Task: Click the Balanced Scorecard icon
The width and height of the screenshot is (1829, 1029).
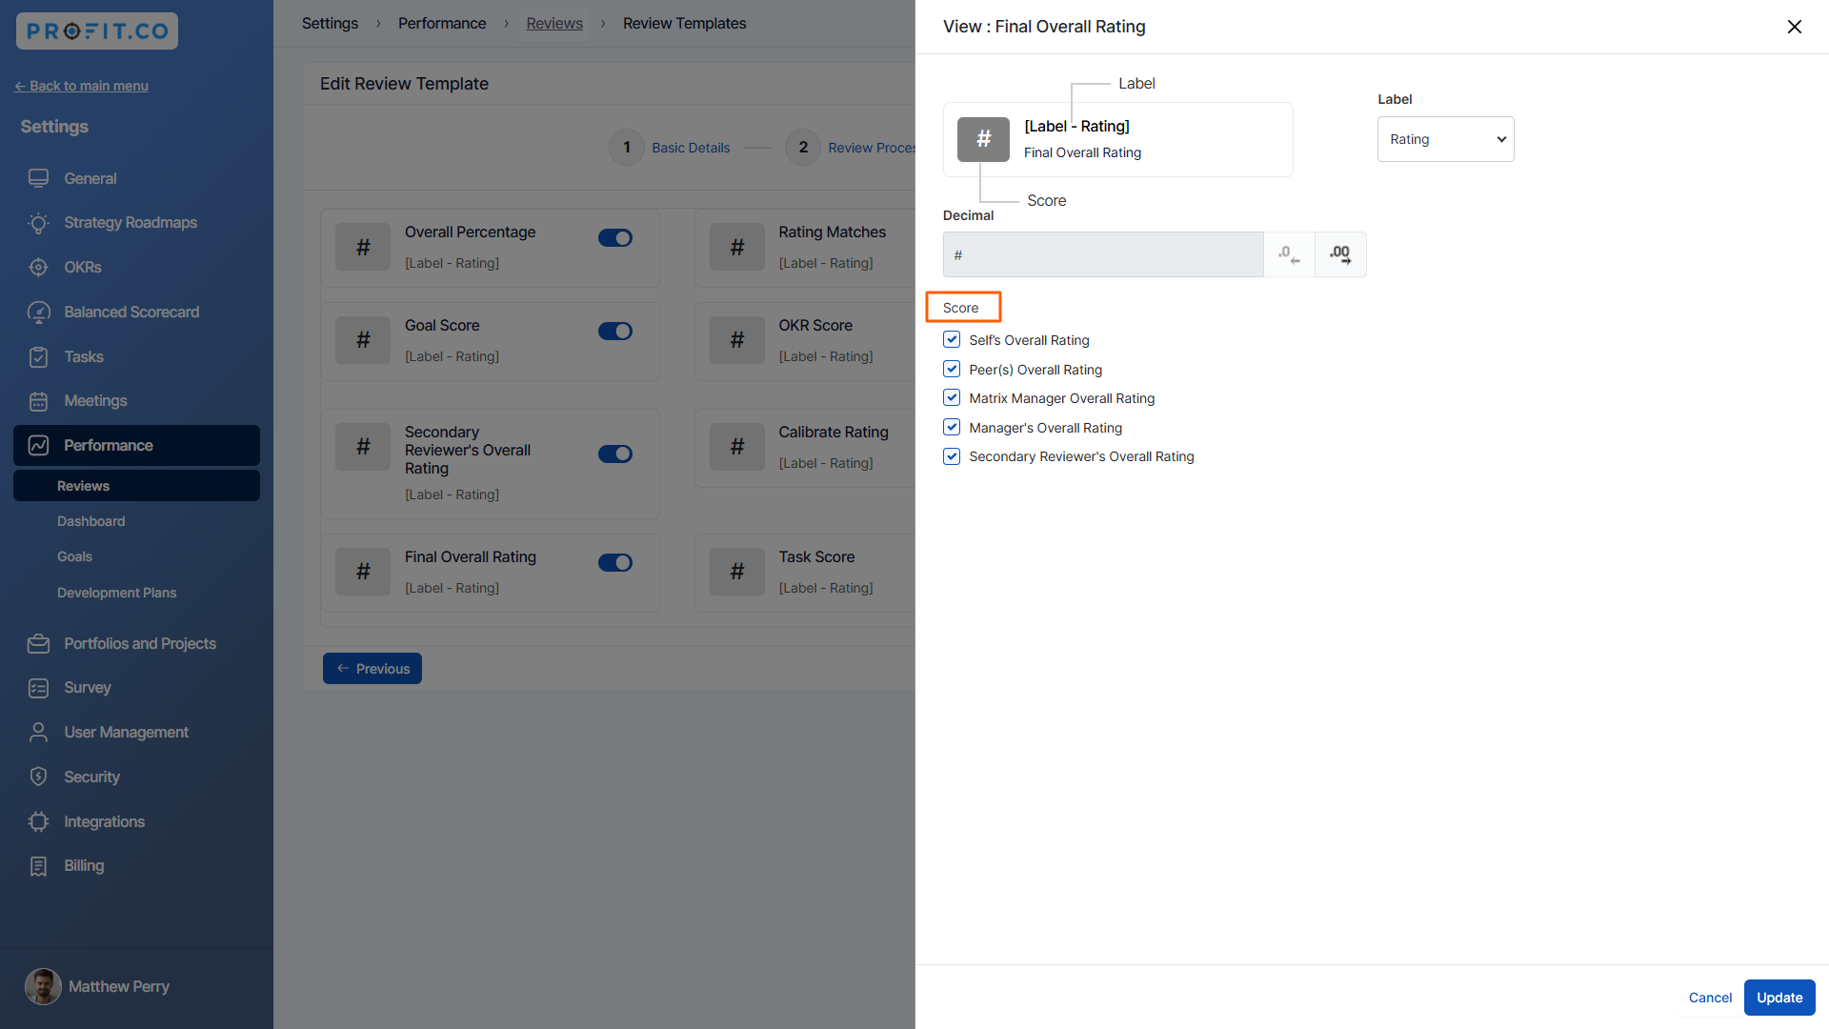Action: [x=38, y=313]
